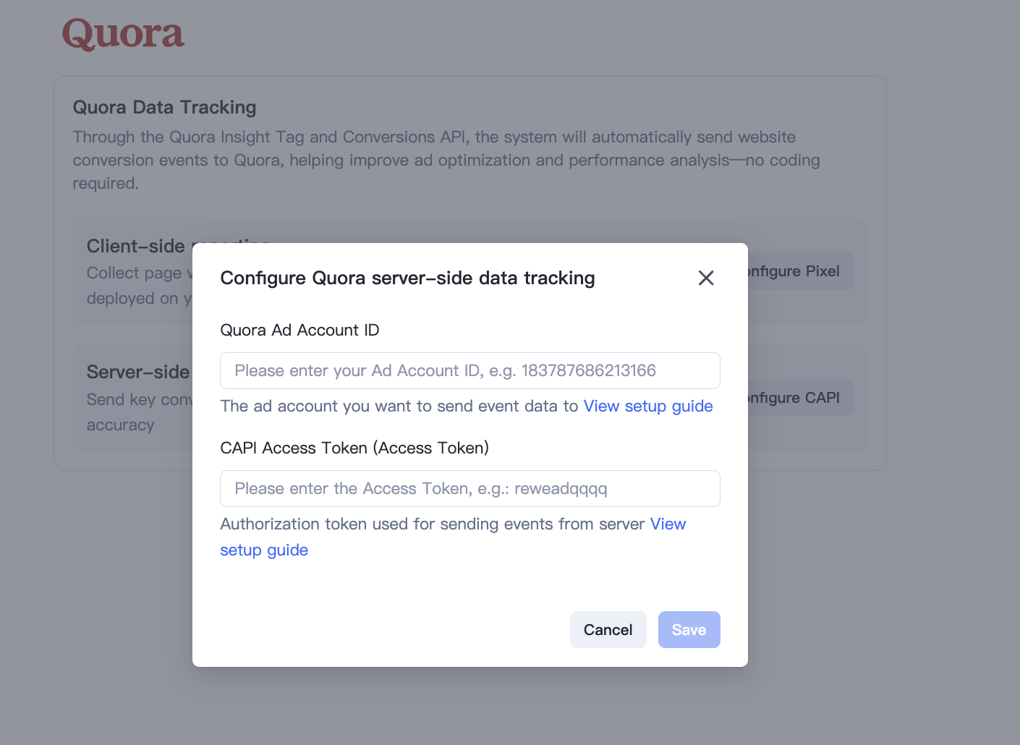The image size is (1020, 745).
Task: Open setup guide link under Access Token
Action: (264, 550)
